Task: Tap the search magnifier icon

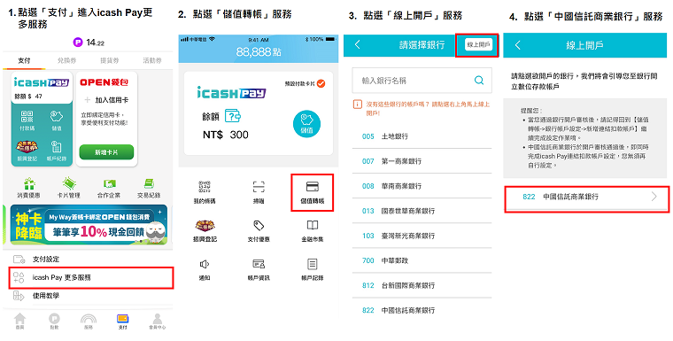Action: [479, 81]
